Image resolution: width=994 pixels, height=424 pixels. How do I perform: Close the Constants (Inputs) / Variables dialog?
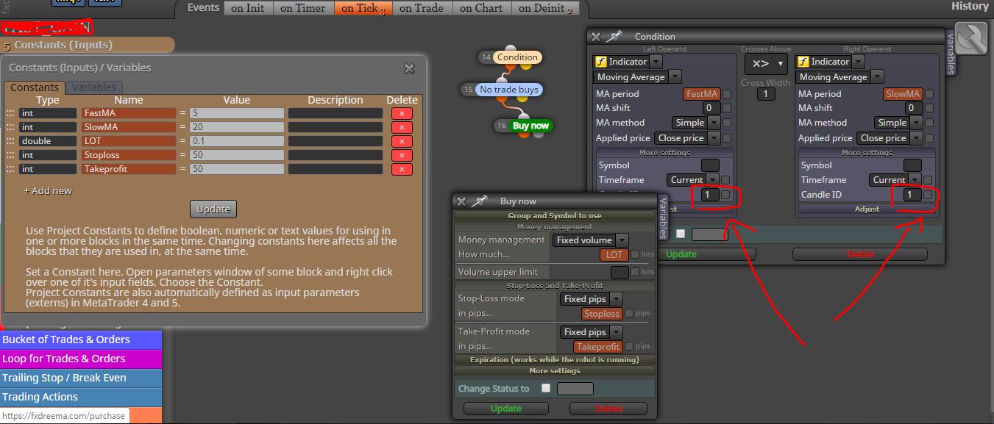pyautogui.click(x=409, y=68)
